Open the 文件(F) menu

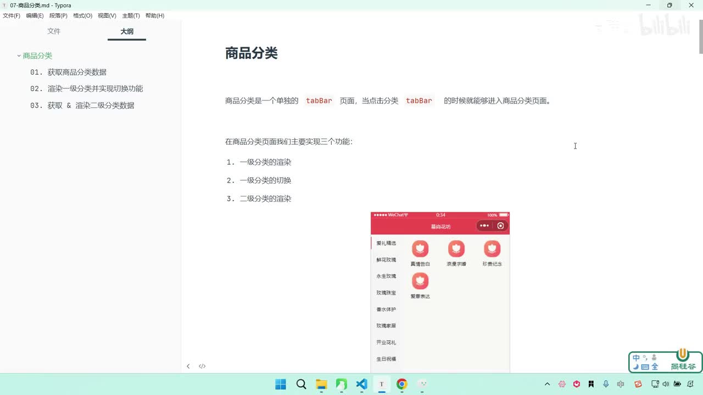(x=12, y=16)
